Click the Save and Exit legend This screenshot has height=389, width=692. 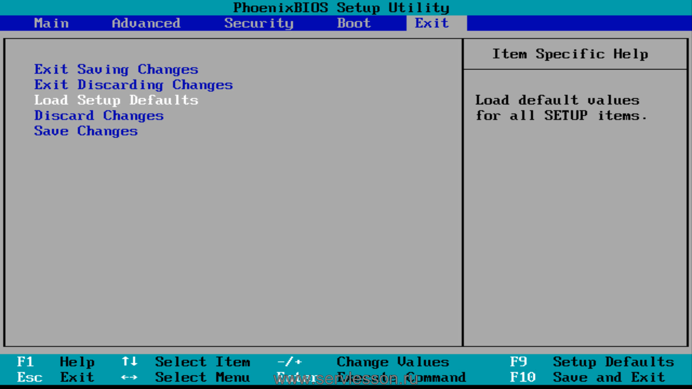pyautogui.click(x=609, y=377)
